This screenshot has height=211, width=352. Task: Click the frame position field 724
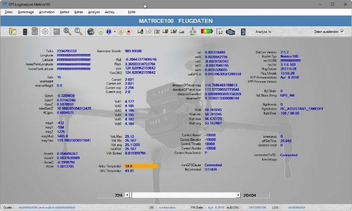pos(110,195)
